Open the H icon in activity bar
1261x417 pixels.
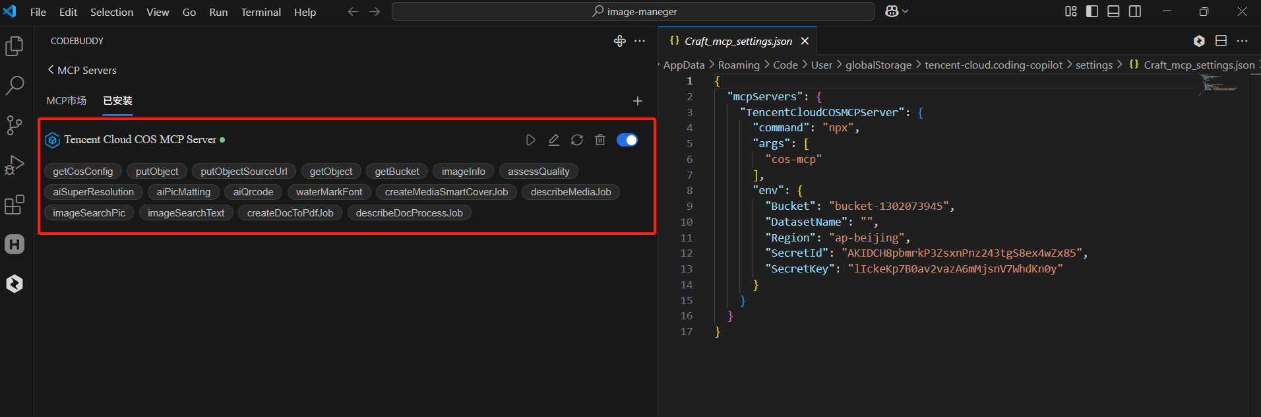(x=15, y=244)
